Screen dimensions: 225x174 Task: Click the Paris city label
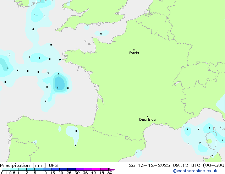[134, 53]
